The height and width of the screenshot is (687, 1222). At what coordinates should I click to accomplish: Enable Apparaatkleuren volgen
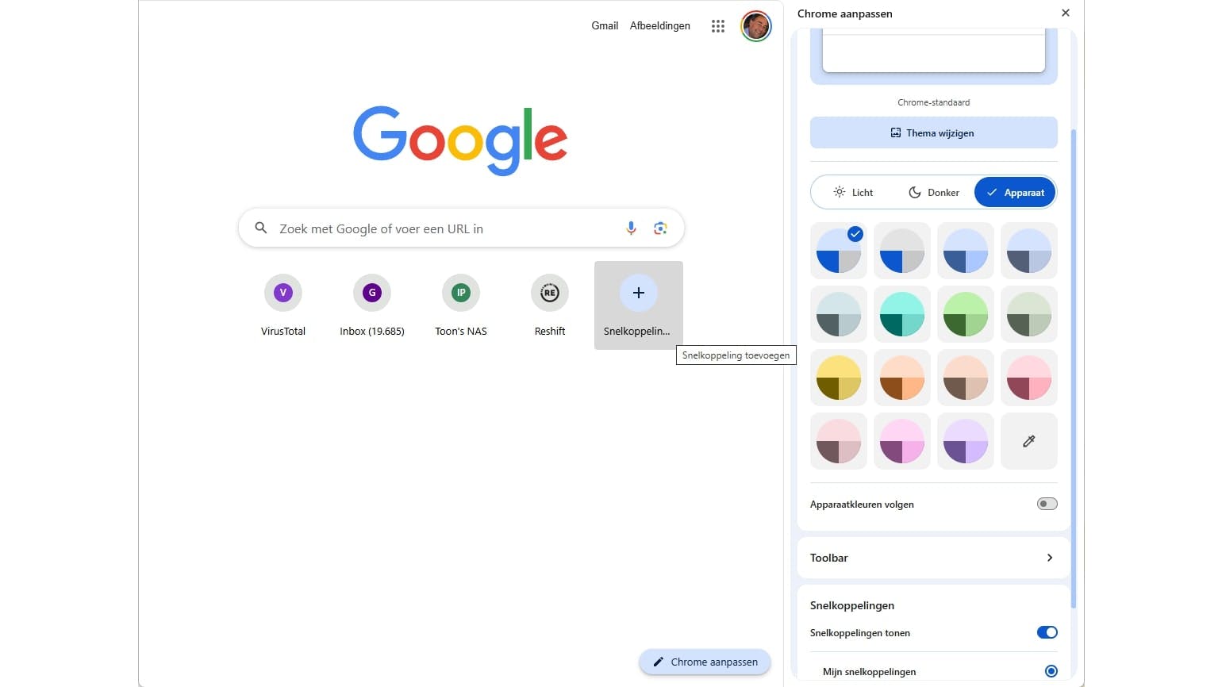(x=1047, y=503)
